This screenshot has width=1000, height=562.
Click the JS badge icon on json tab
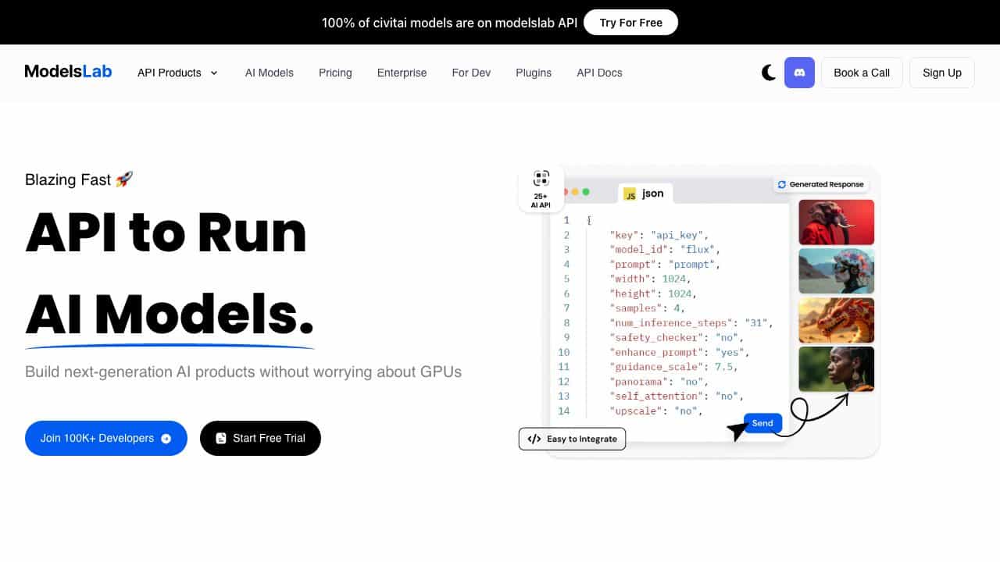pyautogui.click(x=630, y=194)
